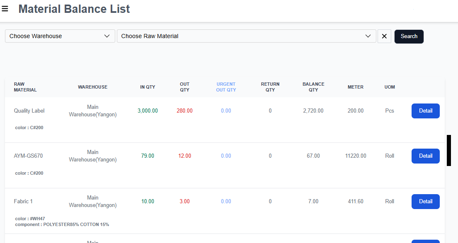This screenshot has width=458, height=243.
Task: Select the AYM-GS670 material name
Action: coord(28,156)
